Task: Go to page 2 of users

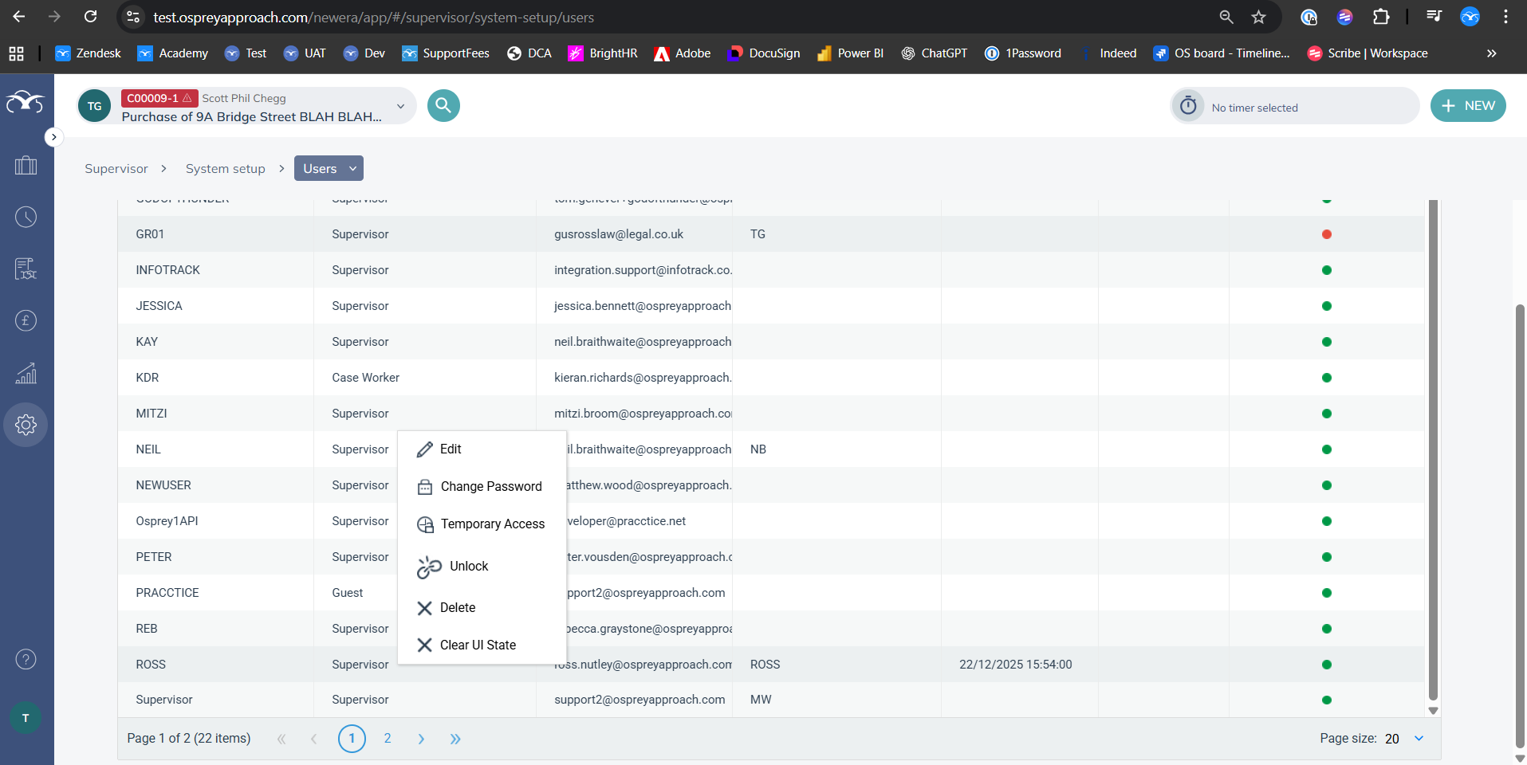Action: click(x=388, y=739)
